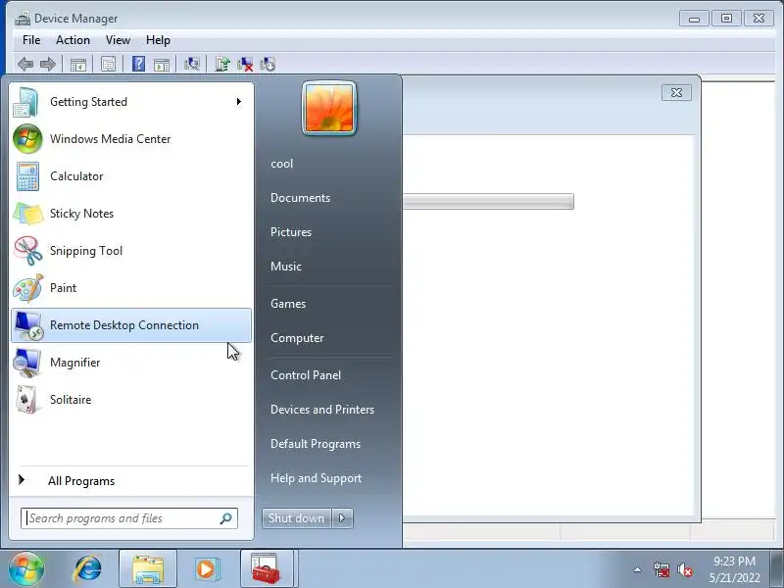The height and width of the screenshot is (588, 784).
Task: Launch Windows Media Center
Action: pos(131,139)
